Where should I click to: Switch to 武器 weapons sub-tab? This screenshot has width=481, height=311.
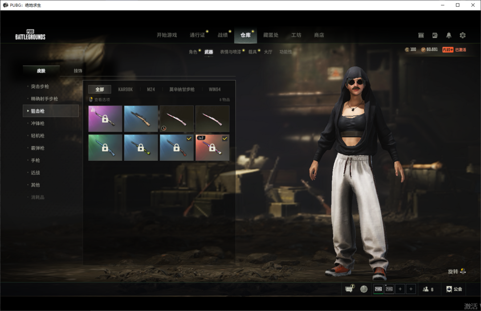point(208,52)
